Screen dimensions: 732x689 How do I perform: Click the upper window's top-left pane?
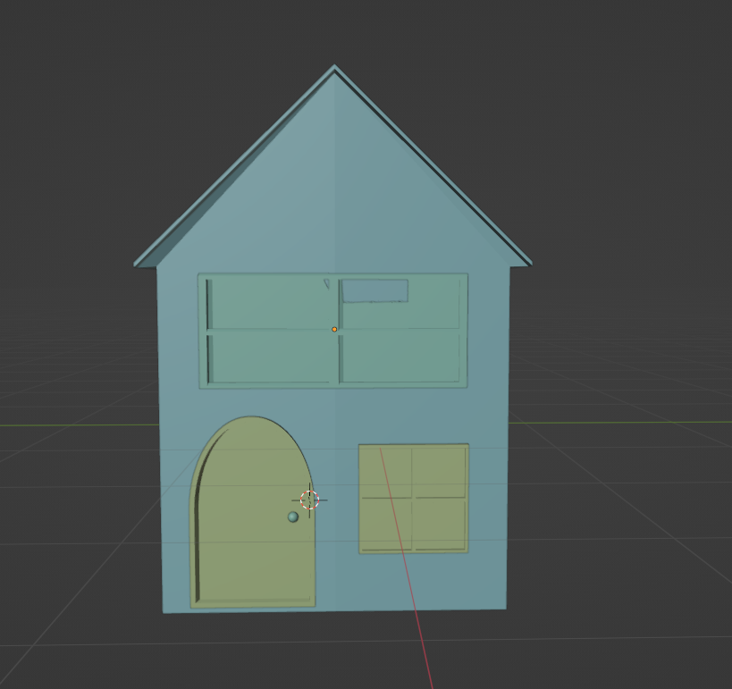[266, 305]
